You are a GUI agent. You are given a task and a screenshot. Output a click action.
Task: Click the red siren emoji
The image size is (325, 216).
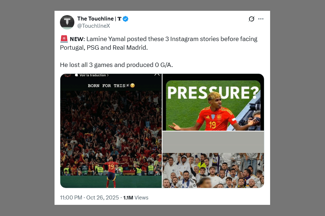point(64,39)
